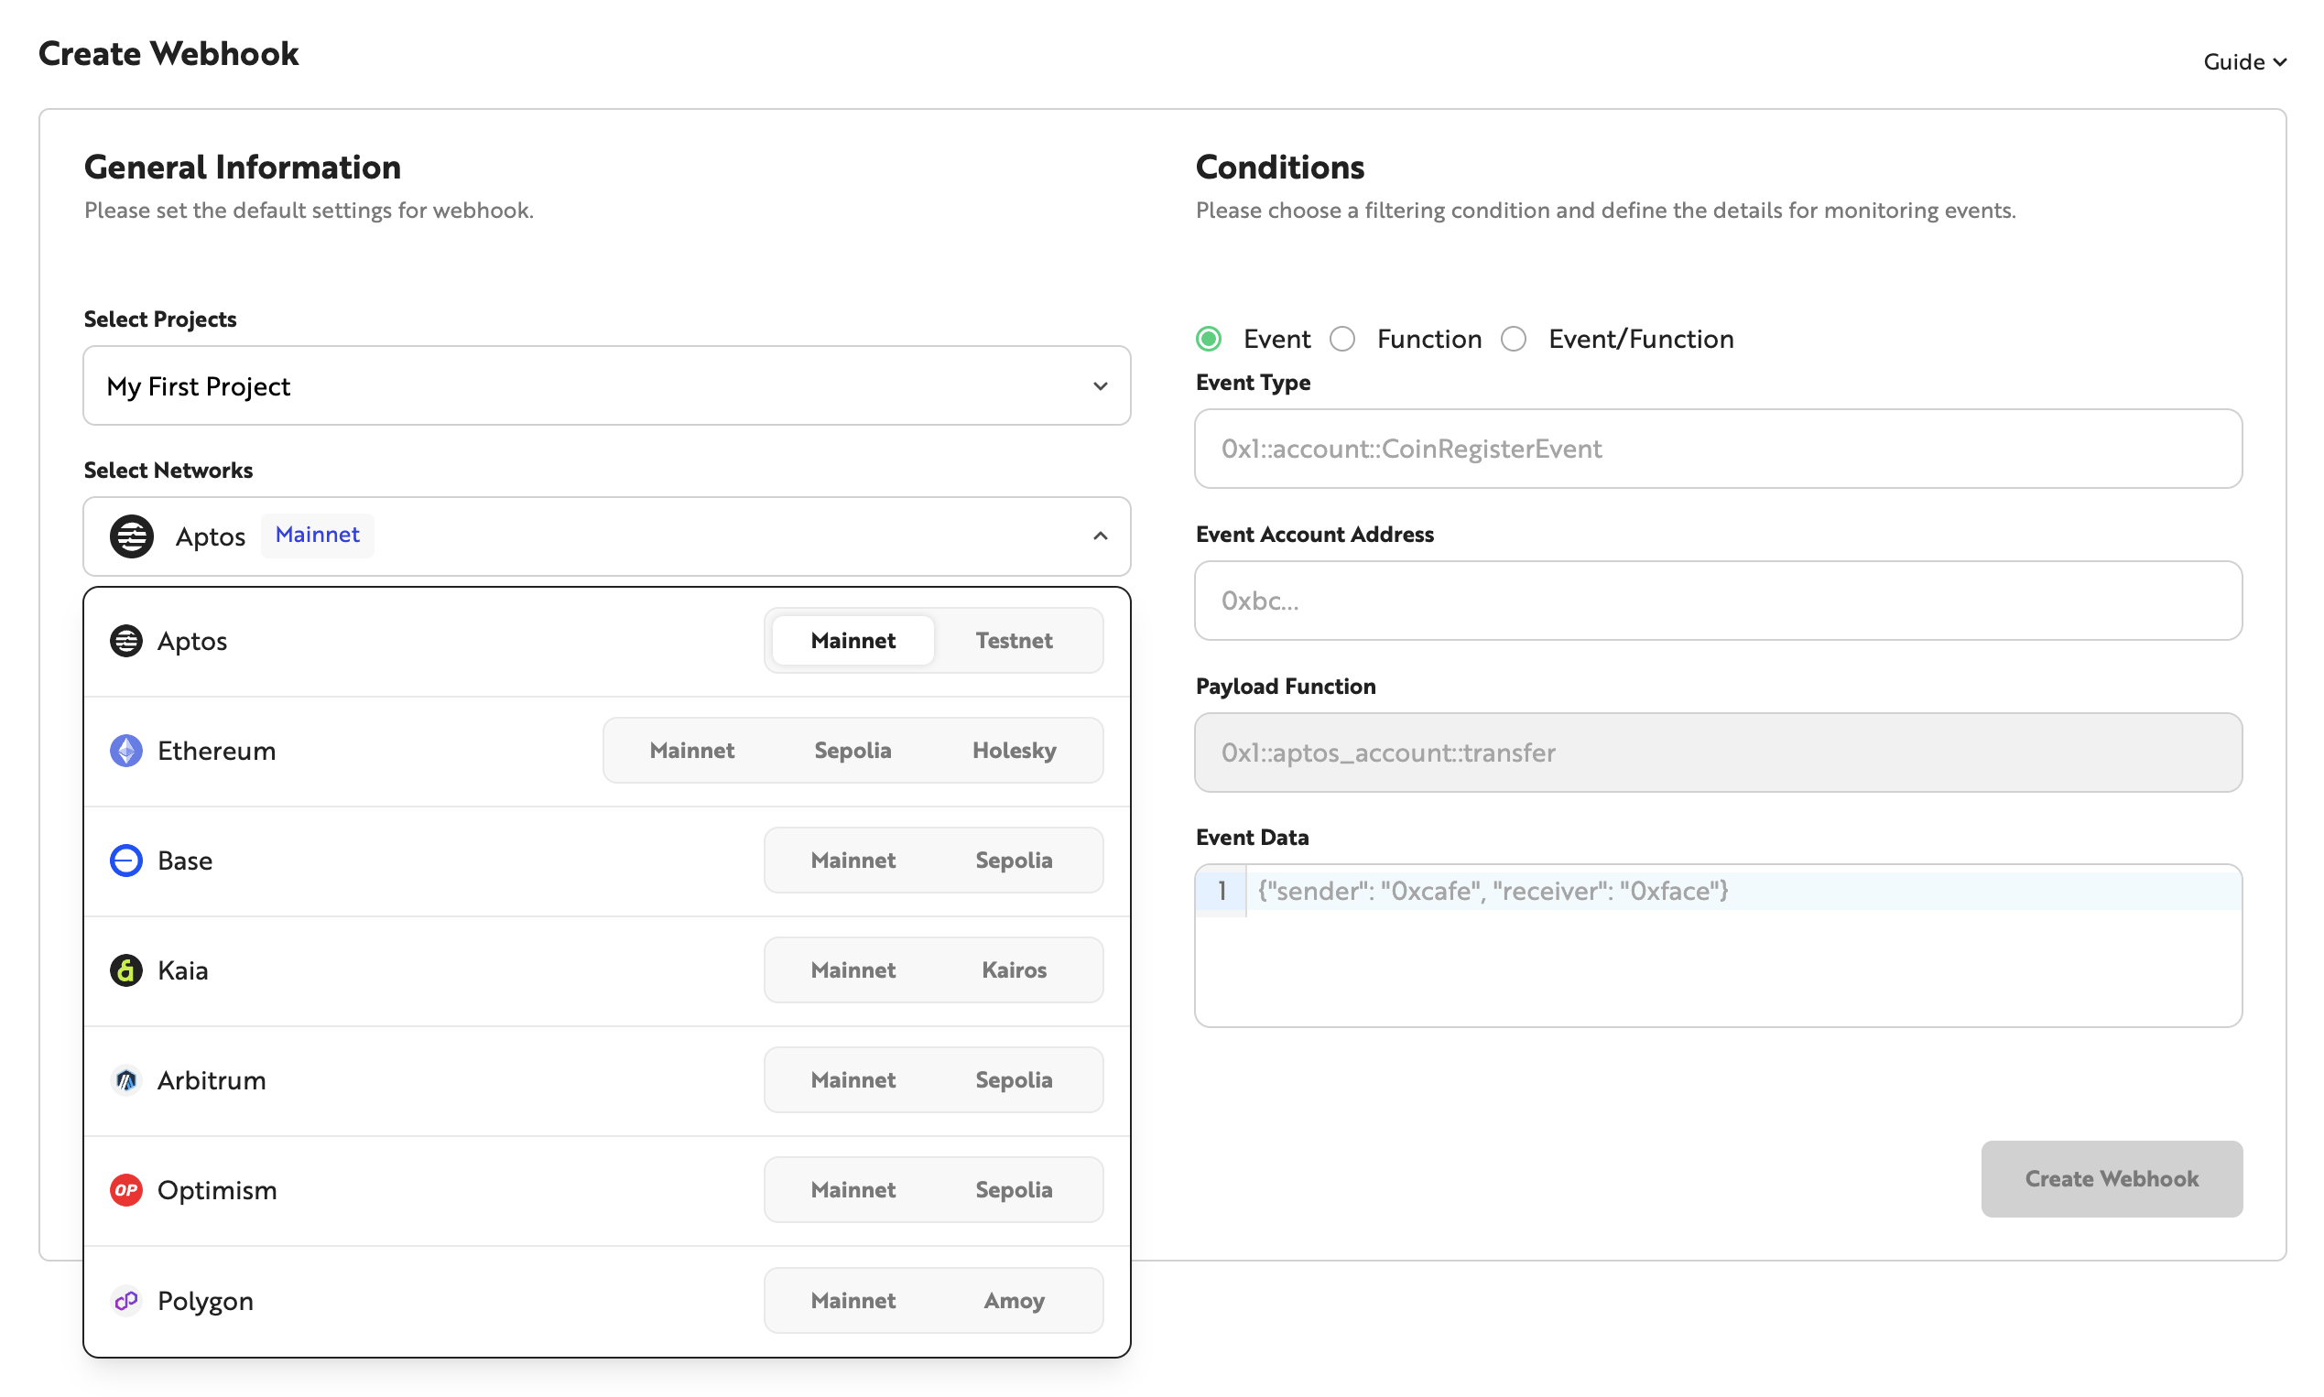The width and height of the screenshot is (2324, 1397).
Task: Switch Aptos to the Testnet tab
Action: (x=1014, y=640)
